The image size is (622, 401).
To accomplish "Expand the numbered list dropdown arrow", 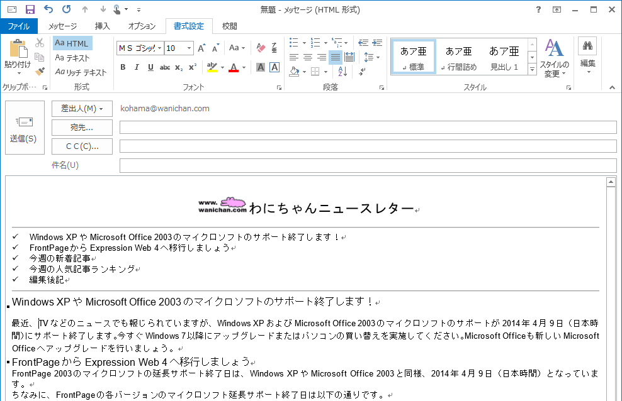I will click(325, 43).
